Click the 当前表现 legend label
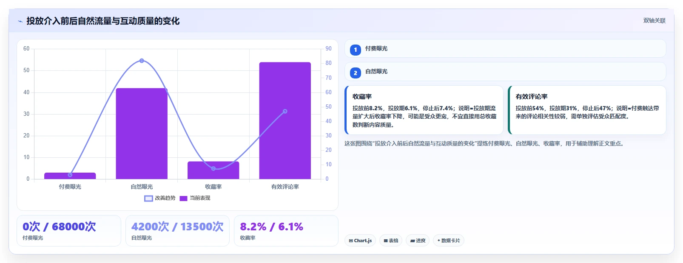Screen dimensions: 683x263 [200, 198]
